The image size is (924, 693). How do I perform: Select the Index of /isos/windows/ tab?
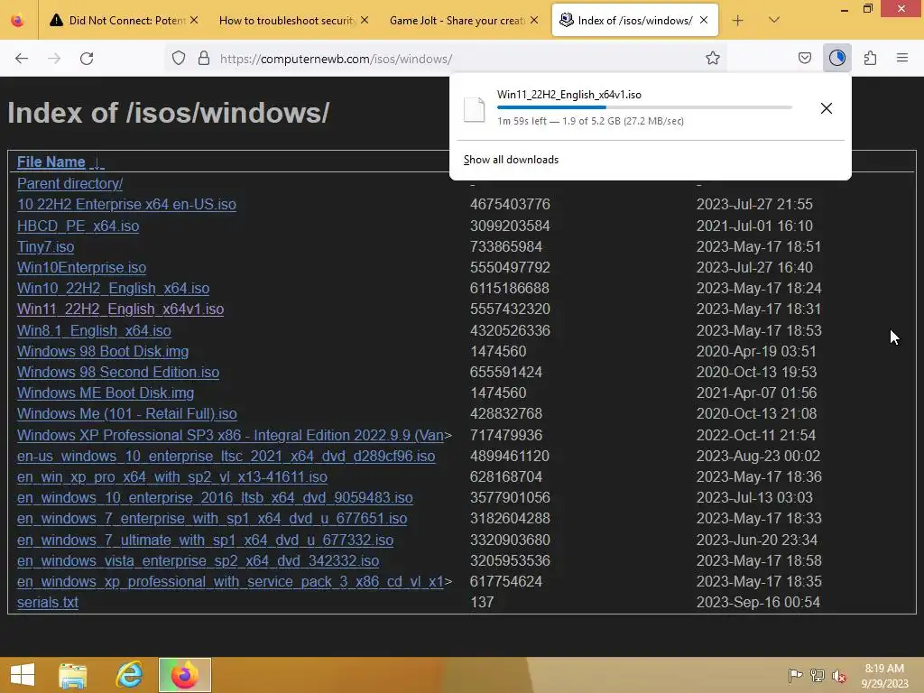(634, 21)
